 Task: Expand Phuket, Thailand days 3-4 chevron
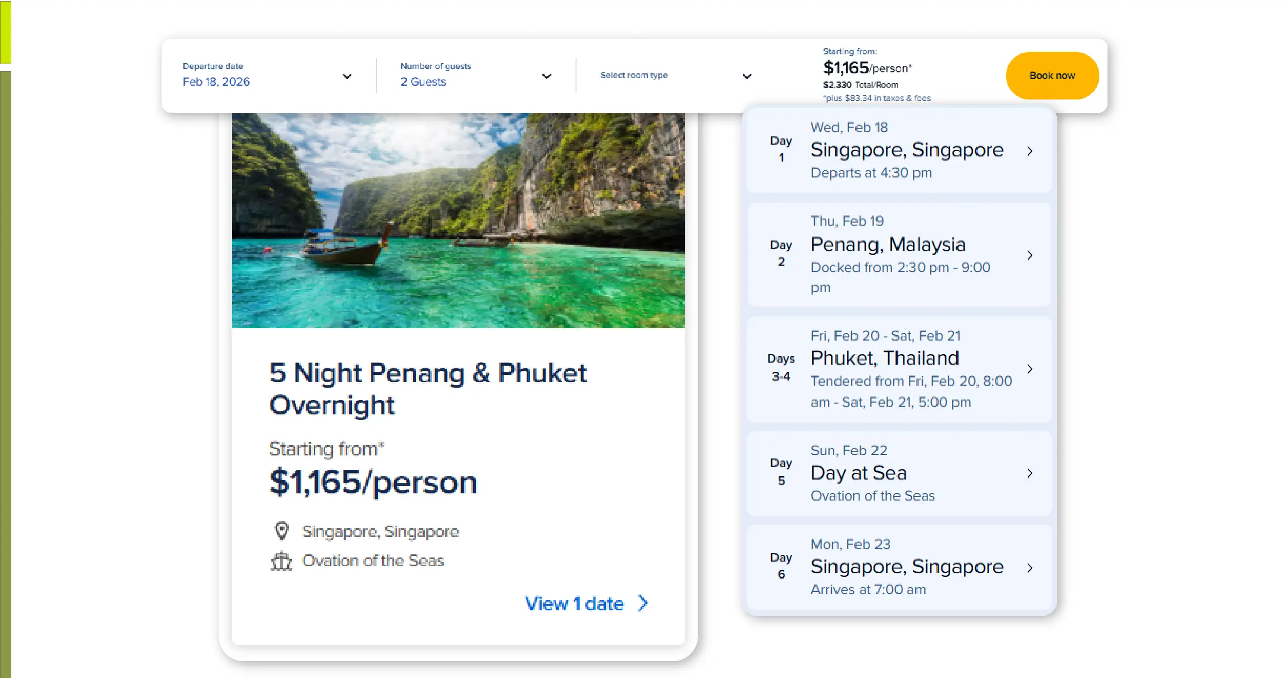[1030, 369]
